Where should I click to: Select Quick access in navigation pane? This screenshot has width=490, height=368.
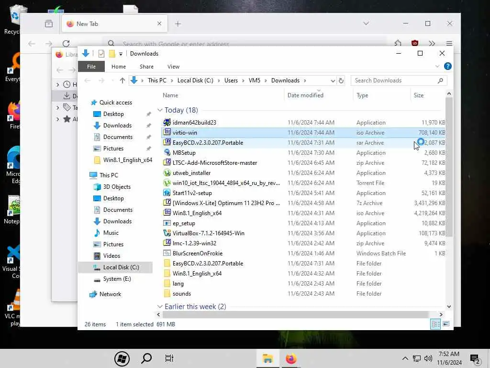(116, 103)
